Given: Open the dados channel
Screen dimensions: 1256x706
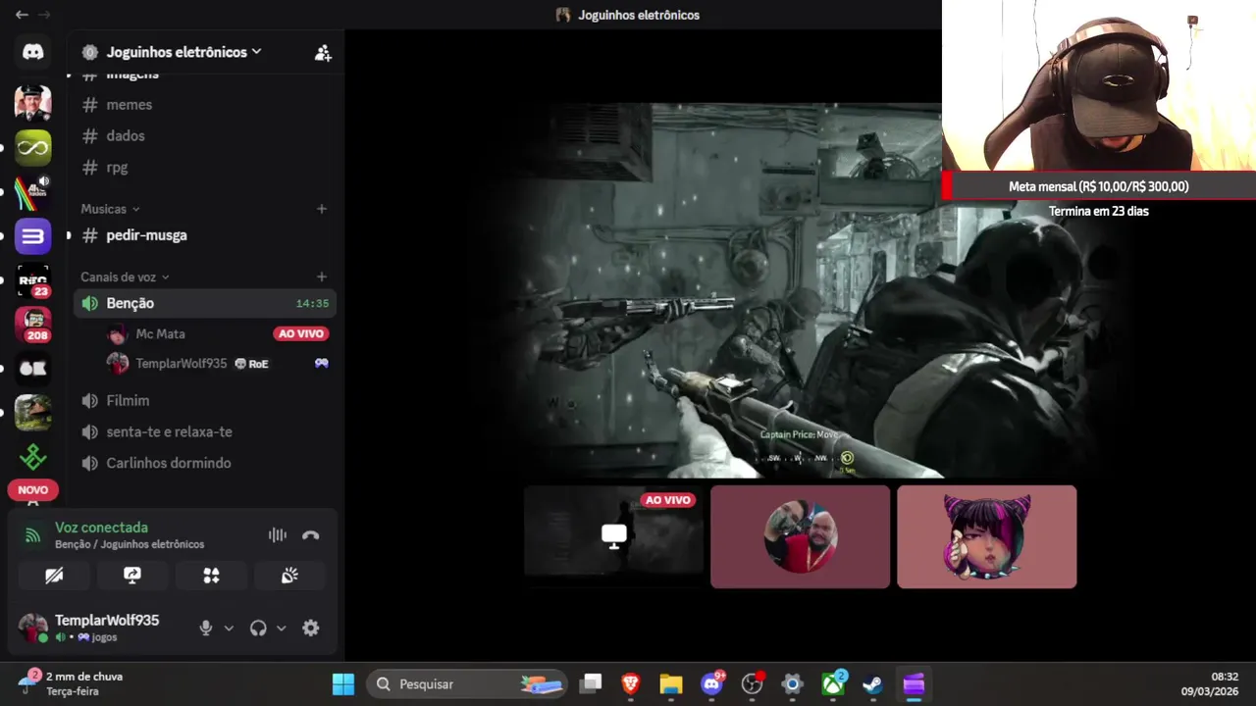Looking at the screenshot, I should coord(205,136).
